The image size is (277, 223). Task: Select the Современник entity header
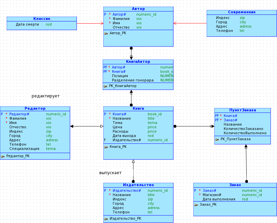tap(242, 12)
